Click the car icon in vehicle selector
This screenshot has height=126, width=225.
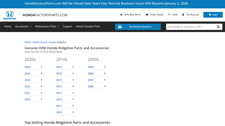(x=120, y=27)
